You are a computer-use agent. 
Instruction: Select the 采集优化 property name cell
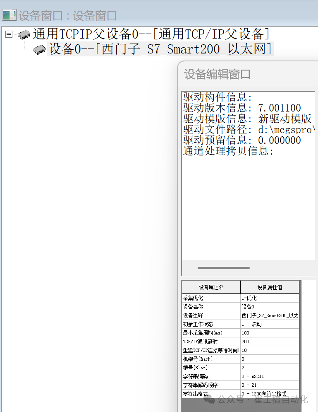(x=211, y=298)
